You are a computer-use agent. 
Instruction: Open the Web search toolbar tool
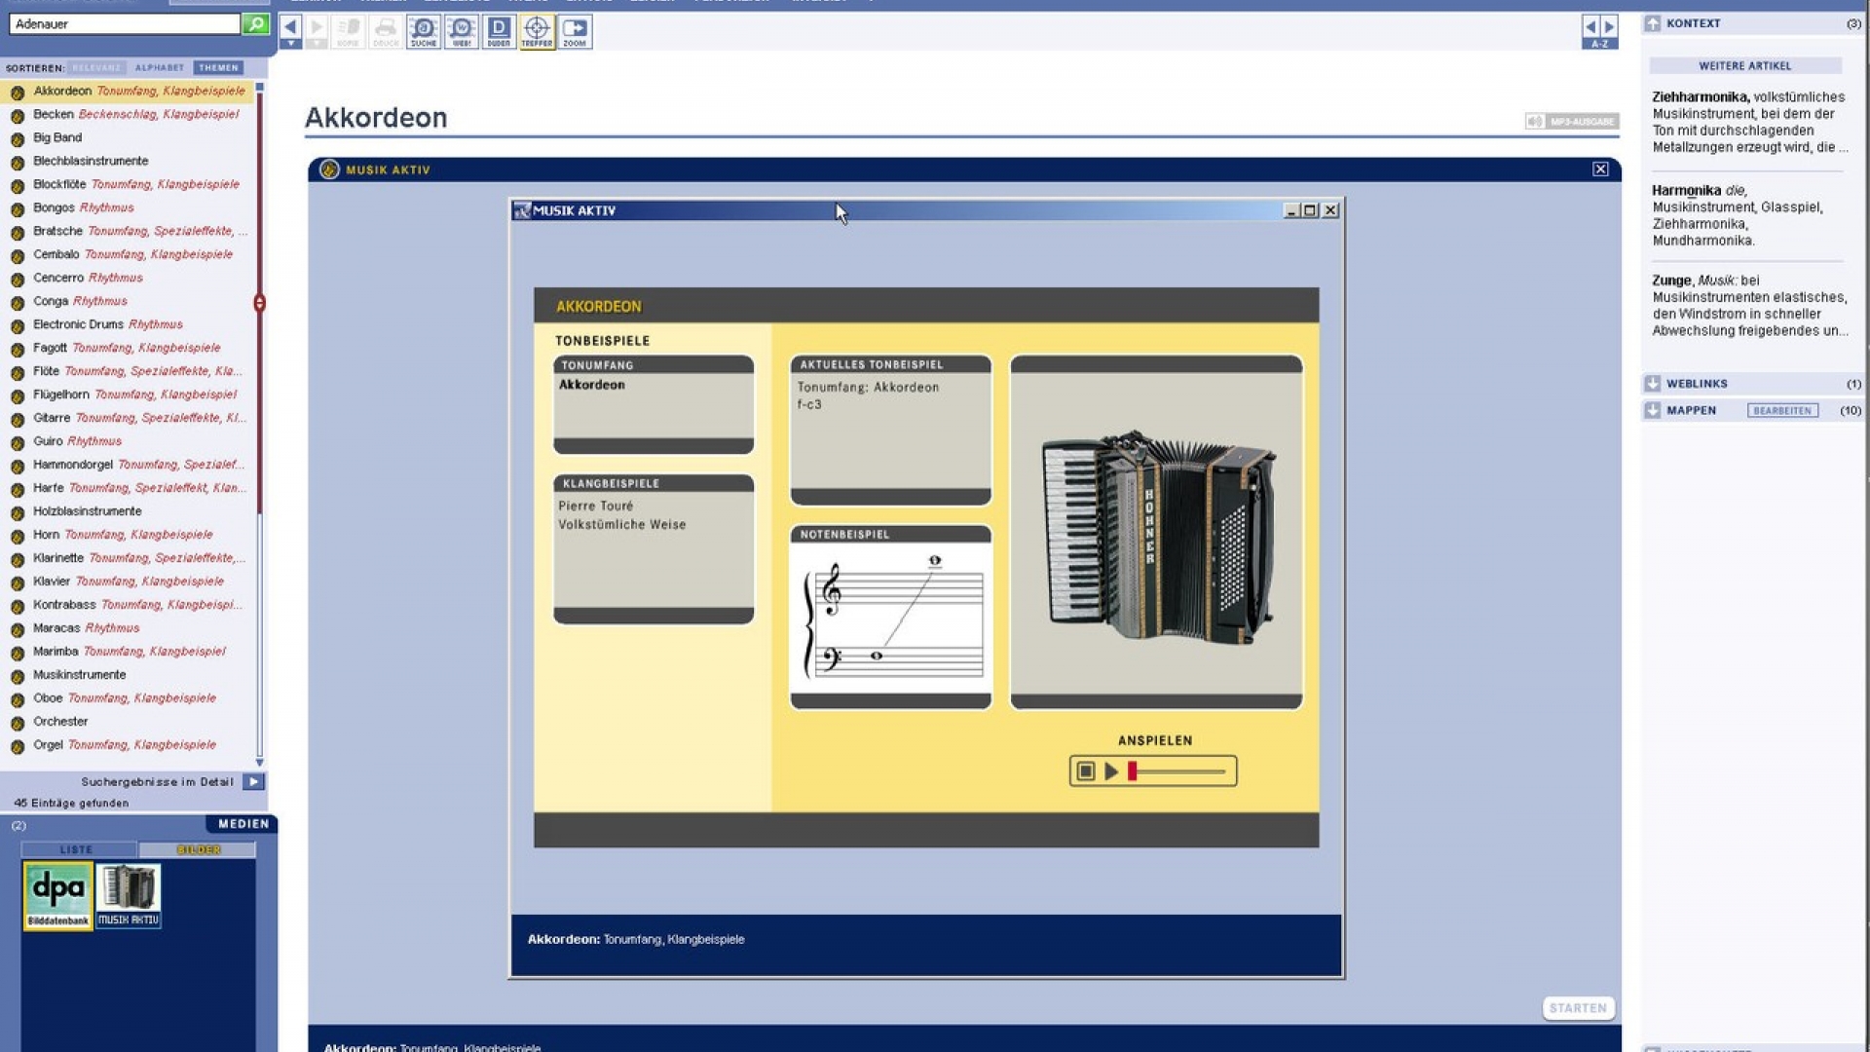tap(461, 31)
